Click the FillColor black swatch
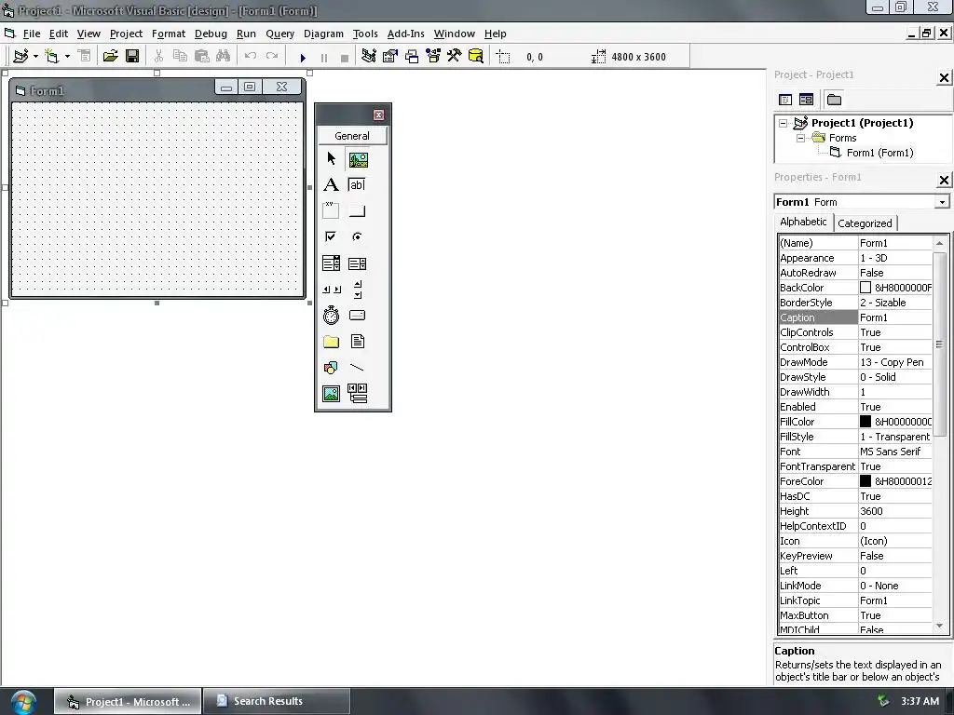 [x=865, y=422]
